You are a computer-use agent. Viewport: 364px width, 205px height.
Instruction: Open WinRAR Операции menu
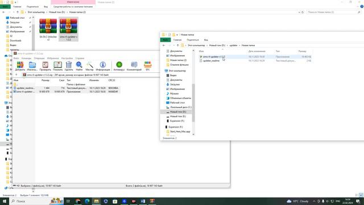click(39, 58)
